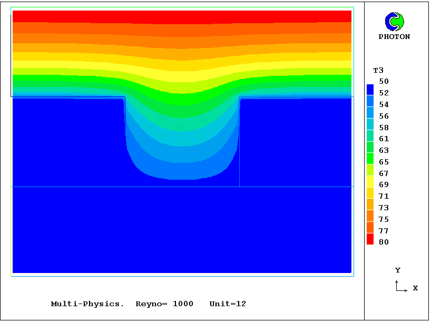Click the light blue cavity region in plot
This screenshot has width=431, height=322.
coord(182,158)
